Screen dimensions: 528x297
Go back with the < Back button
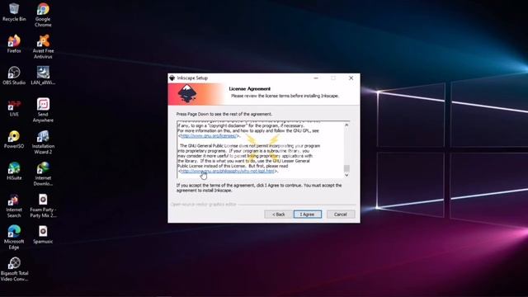tap(278, 214)
